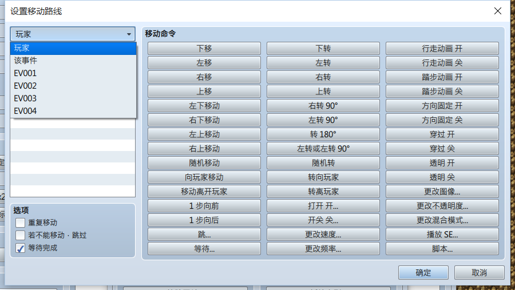Click the 方向固定 开 button
The width and height of the screenshot is (515, 290).
(442, 105)
